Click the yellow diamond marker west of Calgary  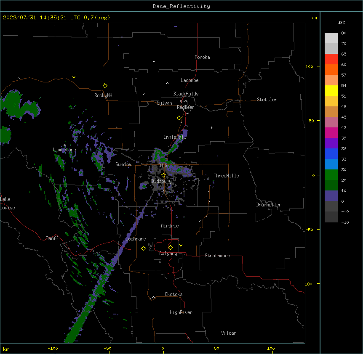[x=143, y=248]
